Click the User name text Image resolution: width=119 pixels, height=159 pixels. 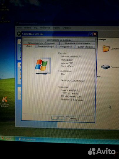coord(63,74)
